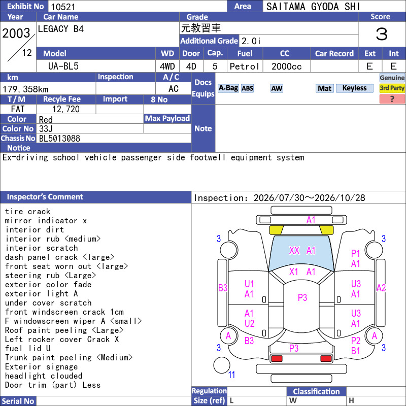Select the blue windshield area on diagram
The height and width of the screenshot is (406, 406).
pyautogui.click(x=301, y=253)
